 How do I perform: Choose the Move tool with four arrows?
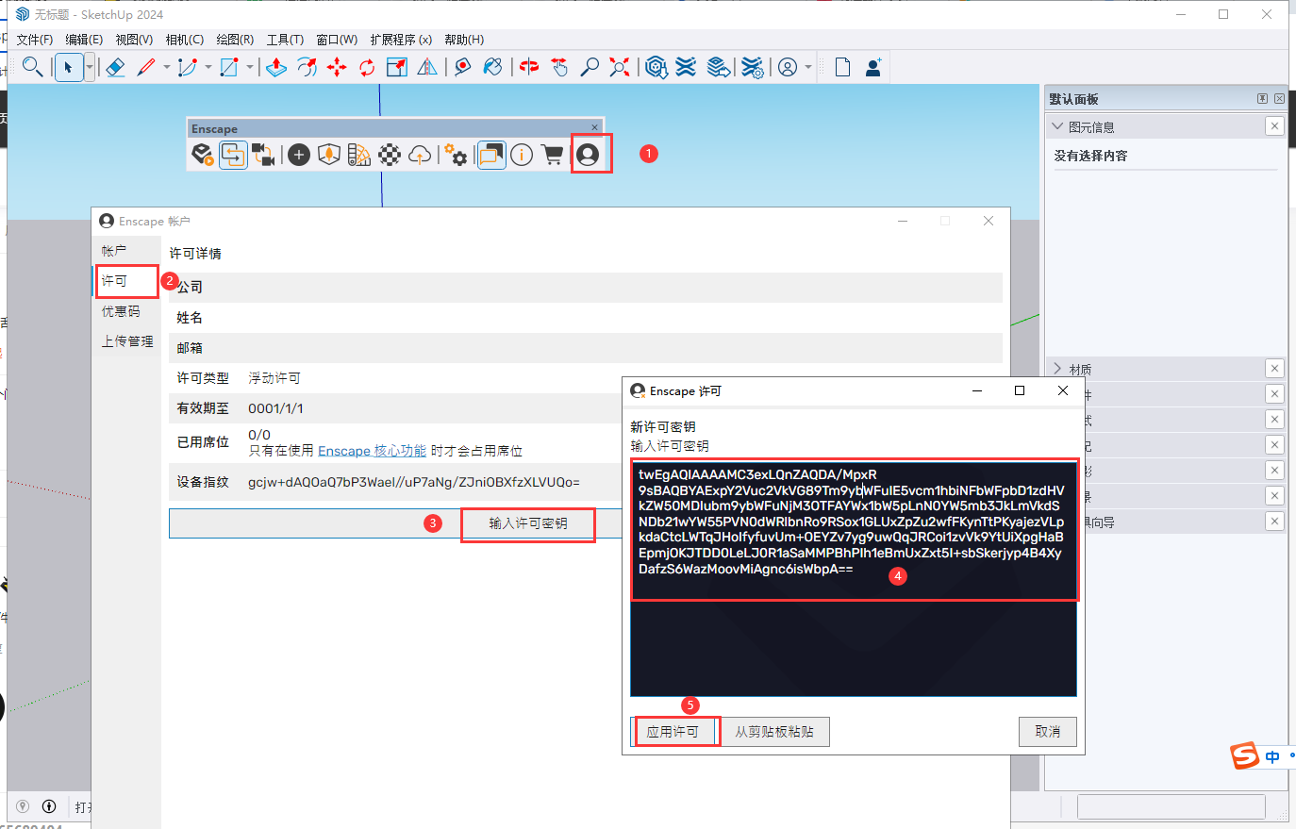(337, 67)
